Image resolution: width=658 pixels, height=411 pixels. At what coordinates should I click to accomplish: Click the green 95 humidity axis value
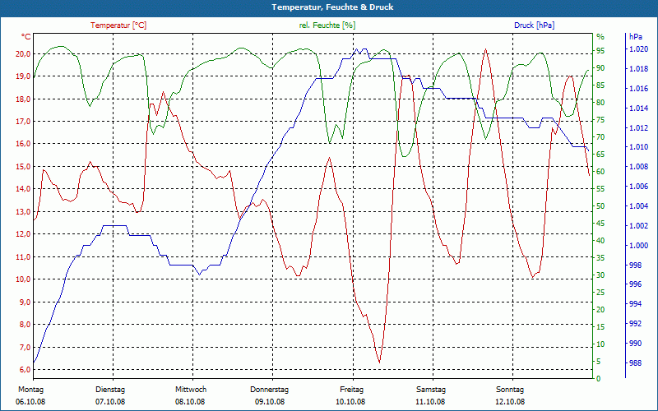(x=600, y=51)
